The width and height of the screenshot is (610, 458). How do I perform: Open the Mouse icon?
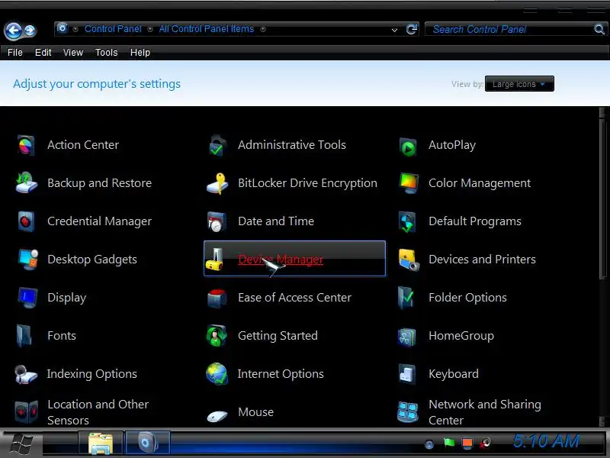(217, 416)
